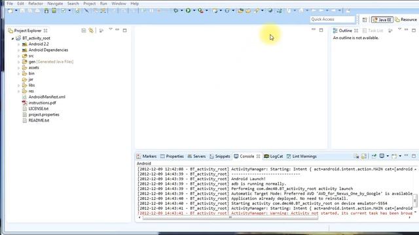Screen dimensions: 419x235
Task: Open the Android Virtual Device Manager icon
Action: point(54,10)
